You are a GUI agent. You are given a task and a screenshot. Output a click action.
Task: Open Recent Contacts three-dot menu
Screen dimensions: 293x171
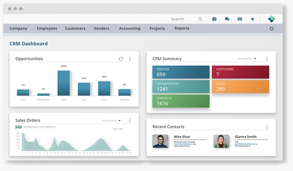[x=267, y=127]
